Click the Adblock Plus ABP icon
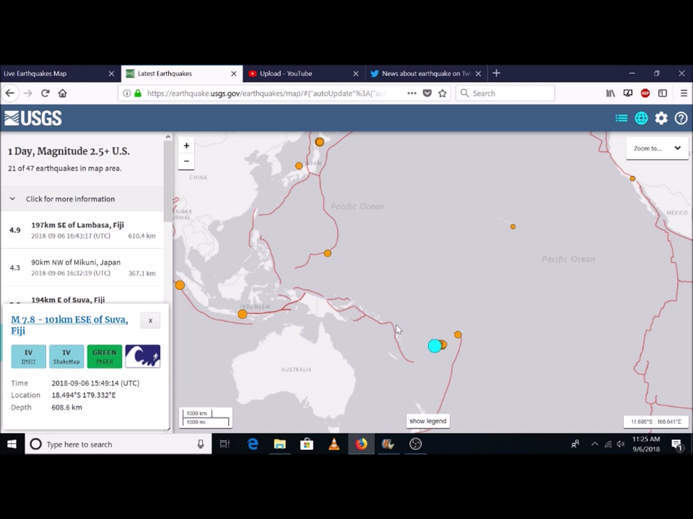 [645, 93]
